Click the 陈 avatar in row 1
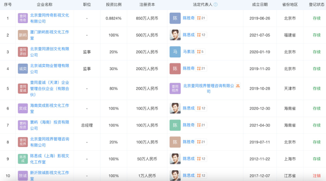Viewport: 326px width, 181px height. 175,18
